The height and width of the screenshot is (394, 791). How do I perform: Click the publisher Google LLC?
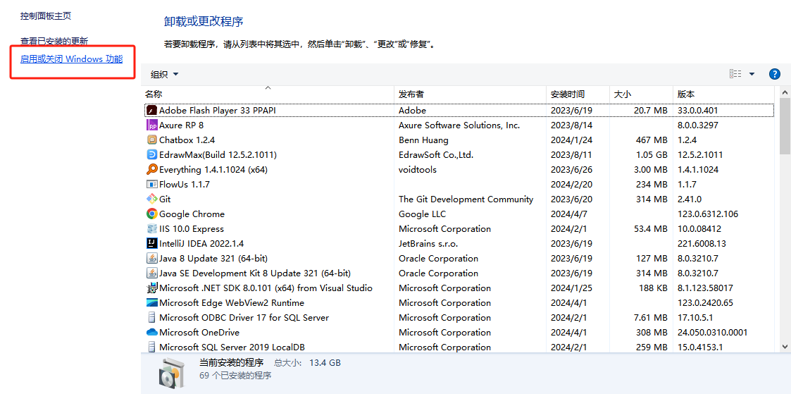(422, 214)
